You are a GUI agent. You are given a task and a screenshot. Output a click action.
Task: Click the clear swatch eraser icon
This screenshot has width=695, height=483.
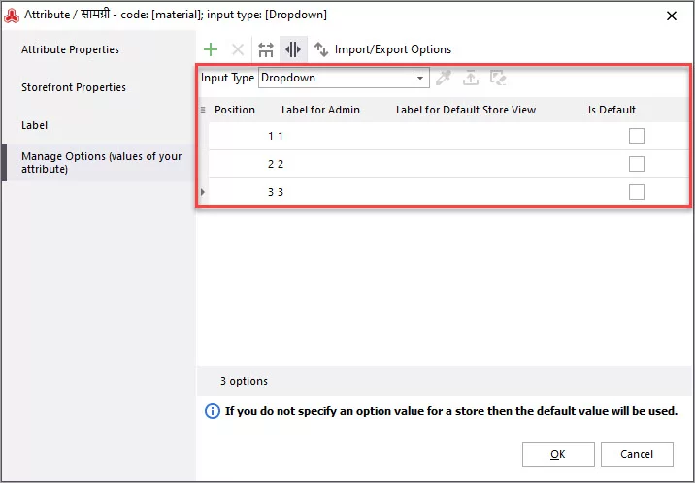tap(498, 78)
